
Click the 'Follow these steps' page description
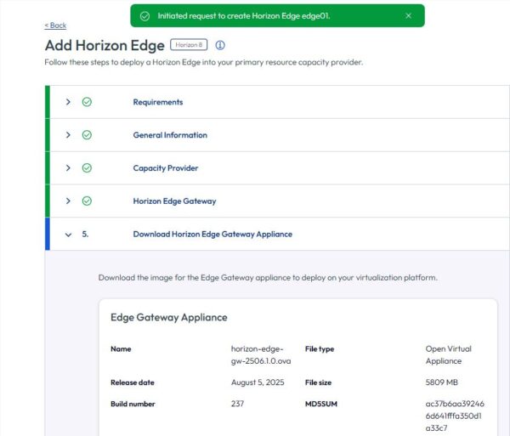click(x=204, y=62)
